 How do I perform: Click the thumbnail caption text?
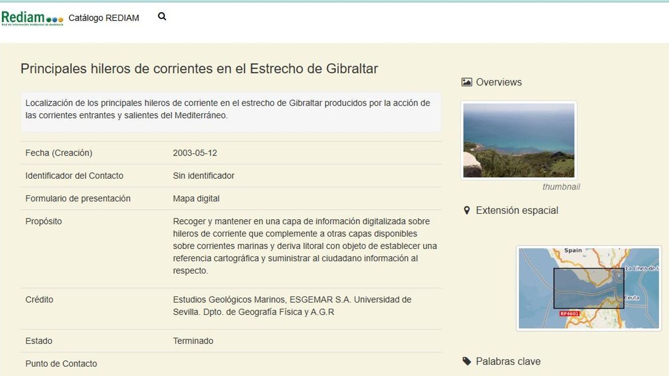click(x=561, y=187)
